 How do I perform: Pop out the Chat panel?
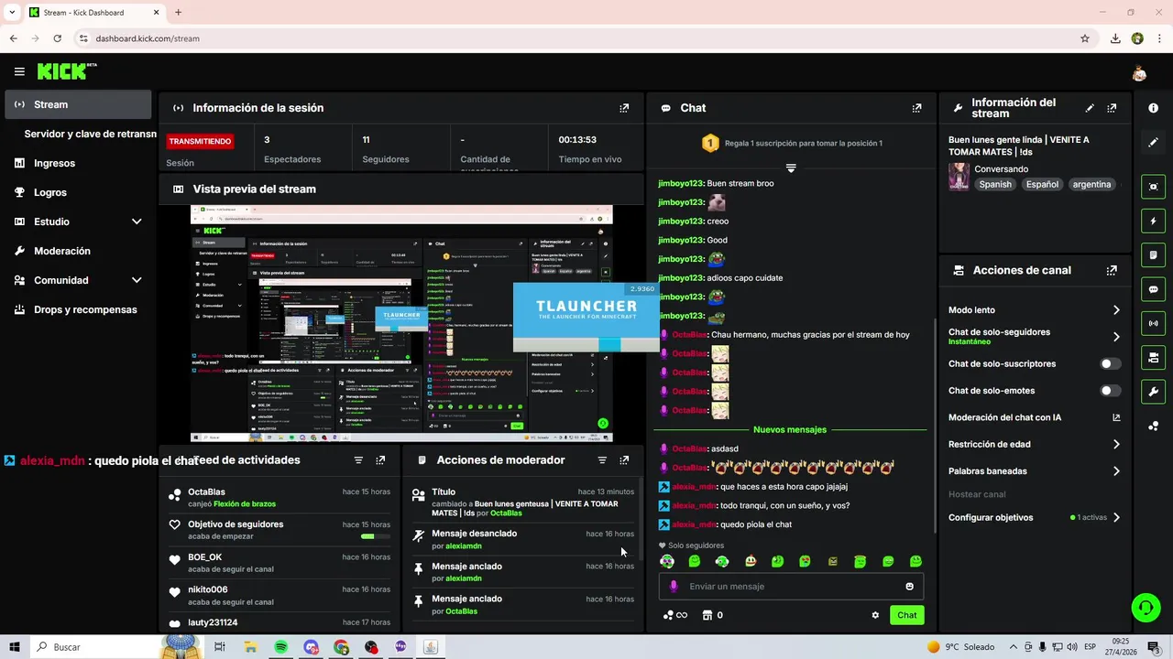pos(916,108)
